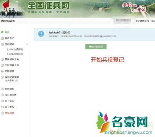Click the 全国征兵网 site logo title
This screenshot has width=155, height=137.
(x=48, y=5)
